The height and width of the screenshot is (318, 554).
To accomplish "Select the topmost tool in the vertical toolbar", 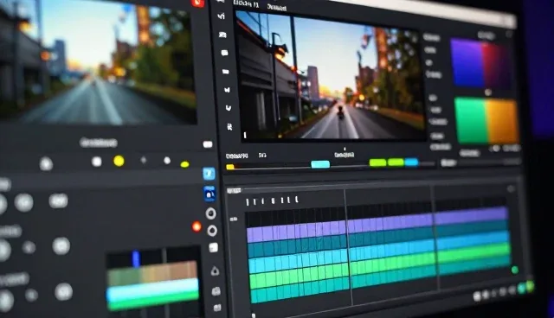I will pyautogui.click(x=222, y=16).
